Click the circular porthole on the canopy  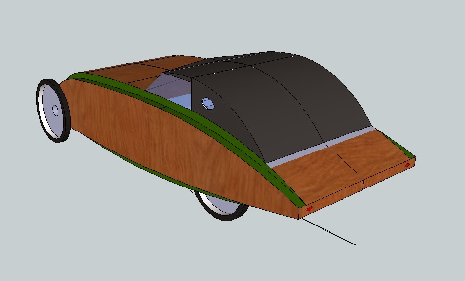pyautogui.click(x=209, y=103)
